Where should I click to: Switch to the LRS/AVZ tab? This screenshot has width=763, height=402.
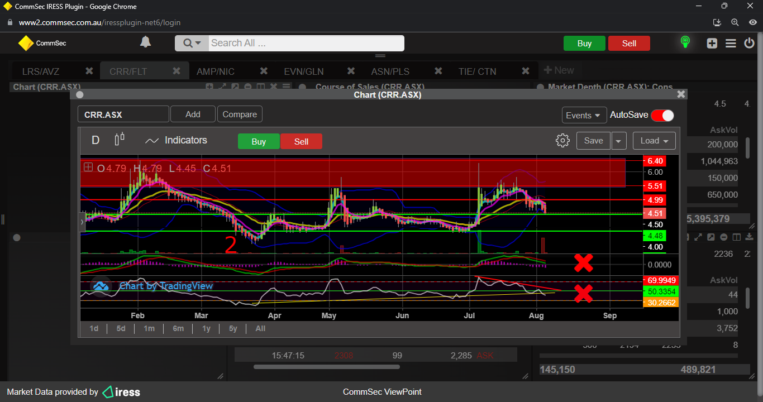pyautogui.click(x=41, y=71)
